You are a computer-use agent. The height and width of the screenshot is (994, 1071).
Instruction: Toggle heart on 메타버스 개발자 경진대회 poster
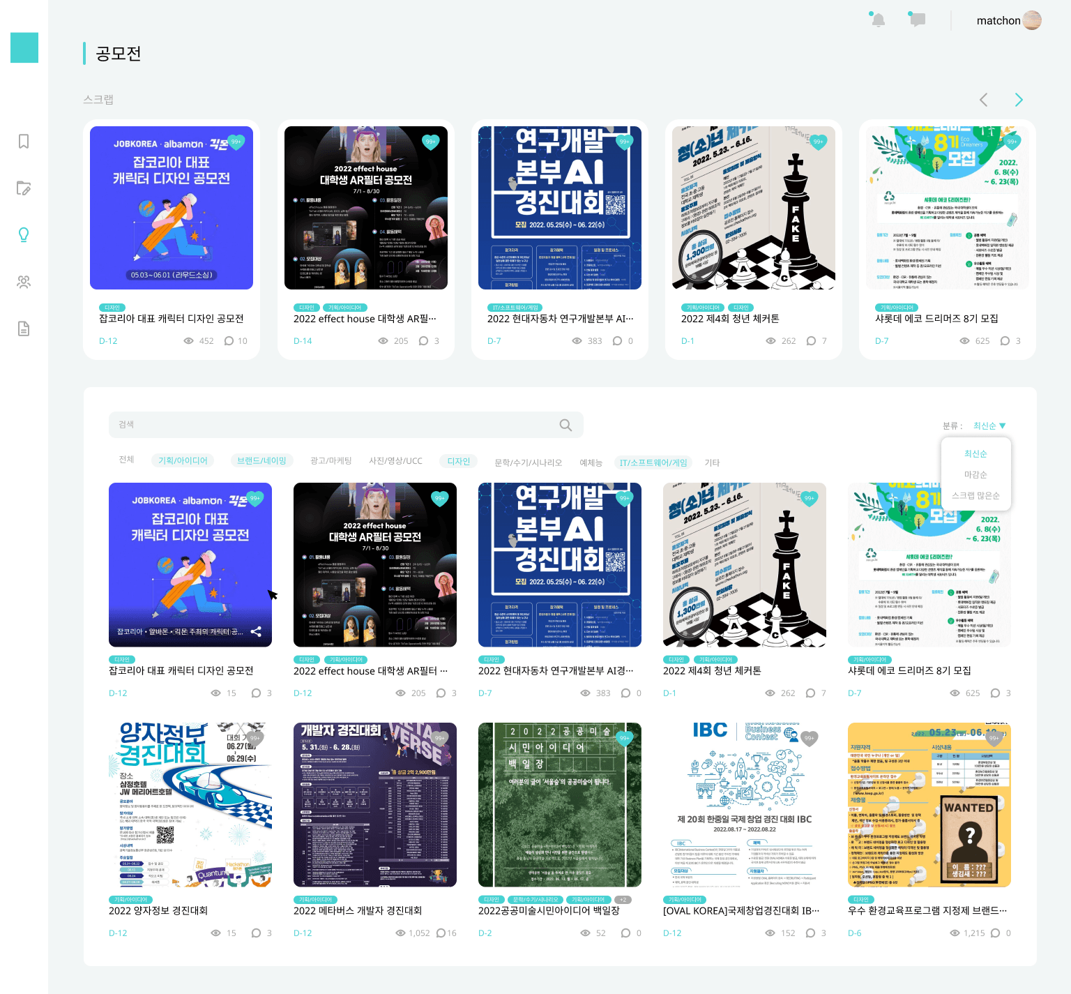tap(440, 739)
